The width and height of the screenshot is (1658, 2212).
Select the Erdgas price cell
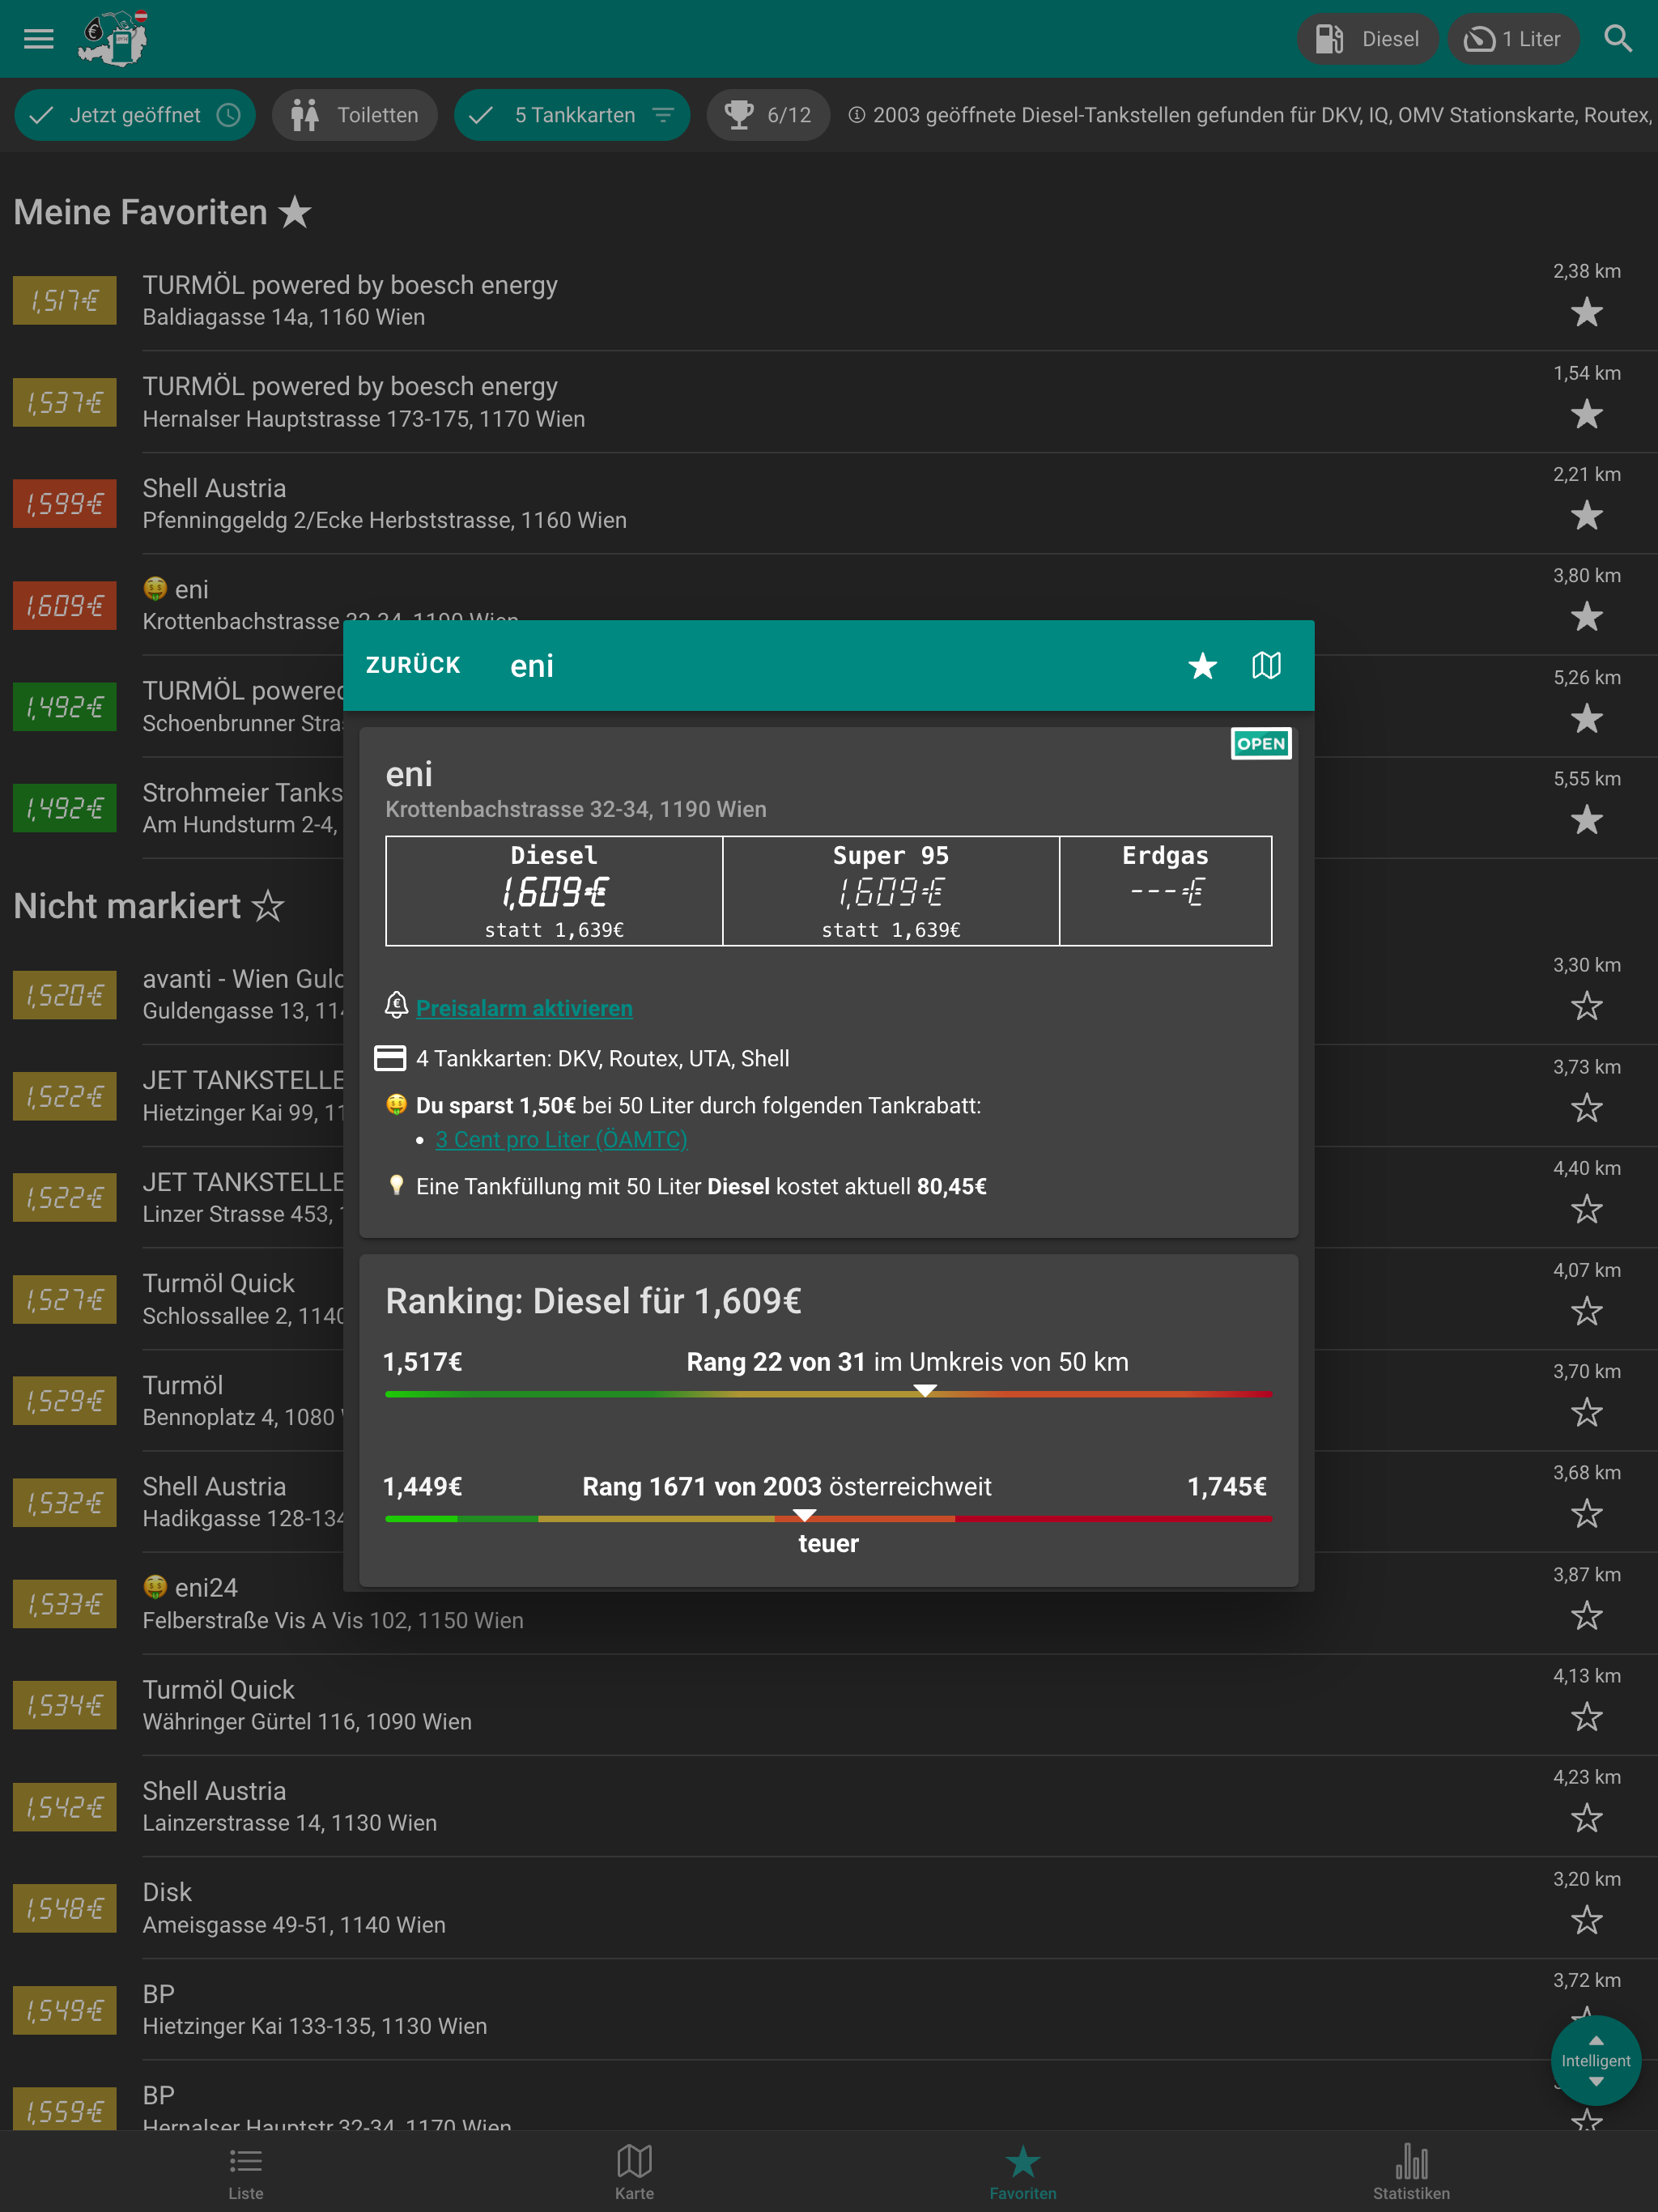(1165, 890)
